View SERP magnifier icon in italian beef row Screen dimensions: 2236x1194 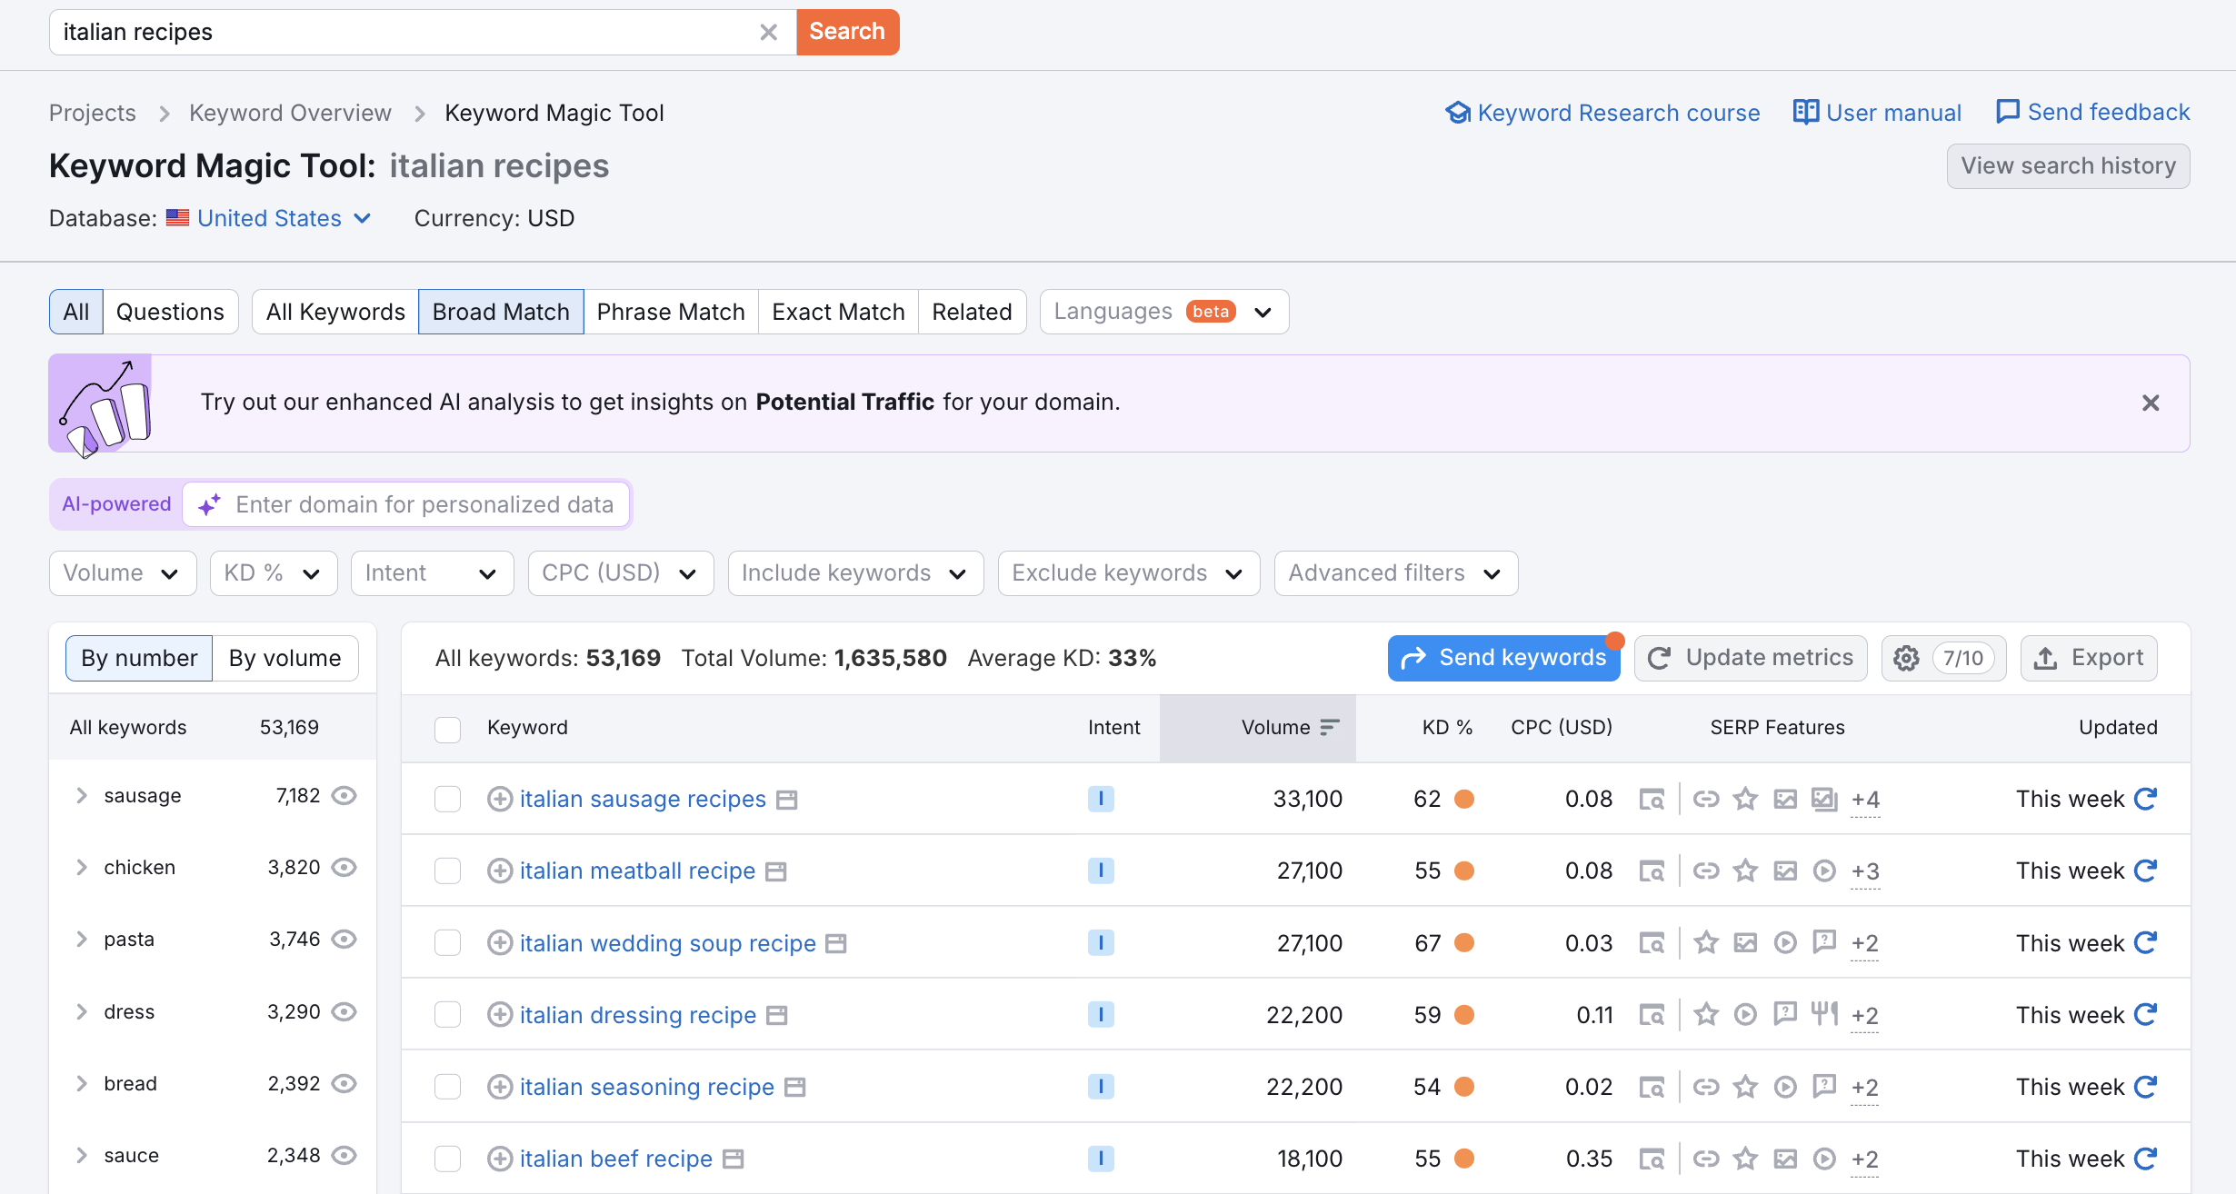click(x=1652, y=1159)
